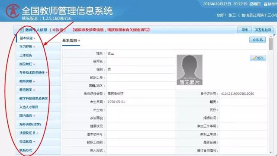Click the empty 婚姻状况 field
This screenshot has width=277, height=156.
[x=243, y=118]
